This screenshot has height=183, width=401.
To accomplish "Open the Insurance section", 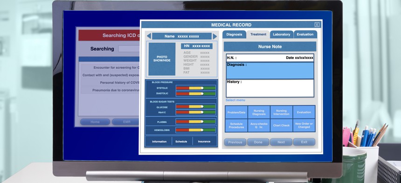I will [204, 142].
